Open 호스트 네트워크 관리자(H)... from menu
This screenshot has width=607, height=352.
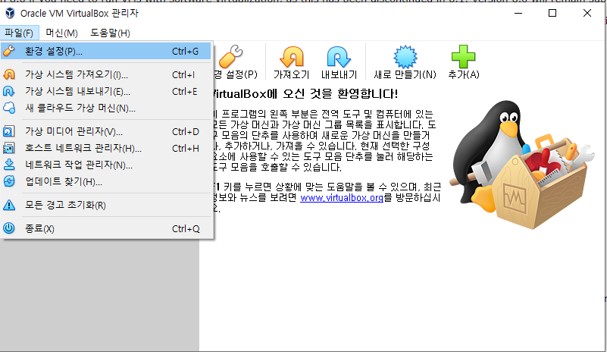point(105,148)
